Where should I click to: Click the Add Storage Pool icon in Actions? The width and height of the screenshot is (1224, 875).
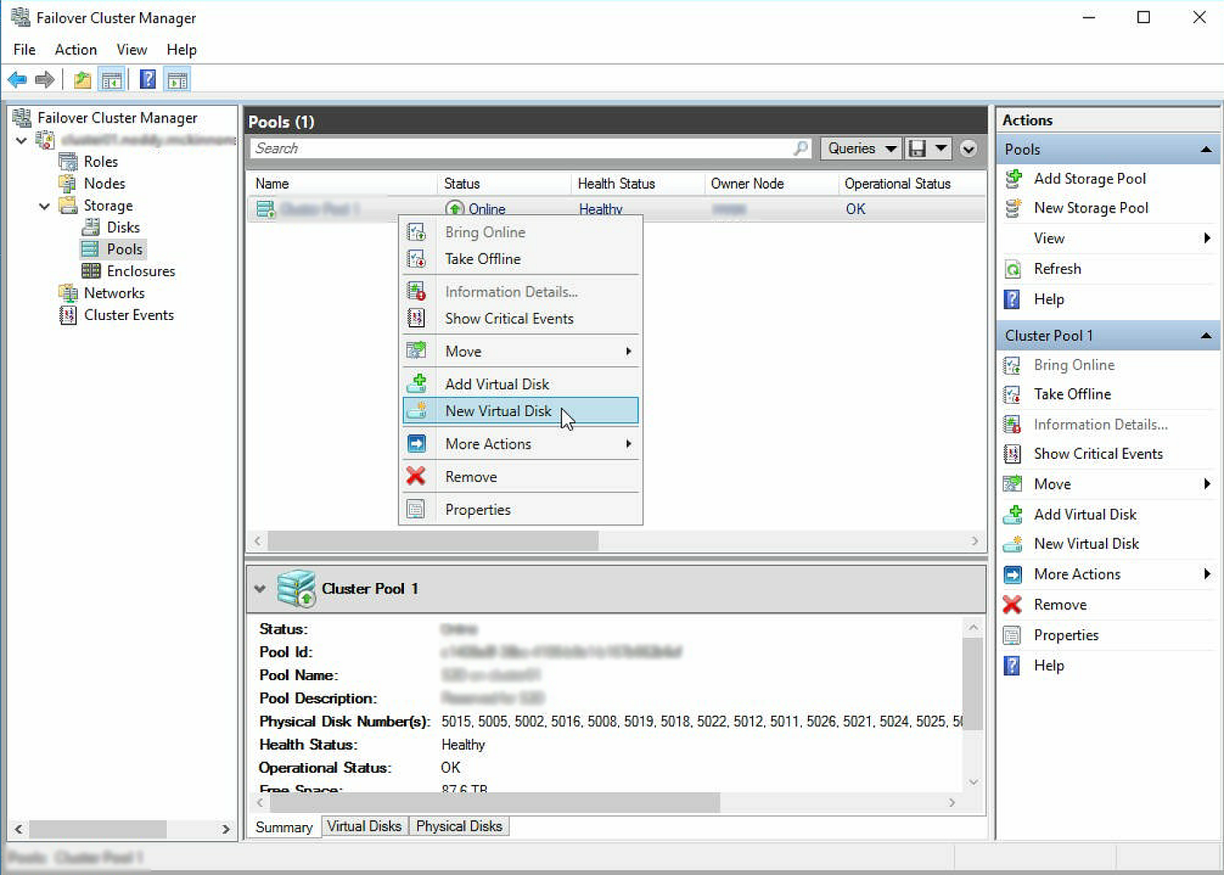point(1013,178)
